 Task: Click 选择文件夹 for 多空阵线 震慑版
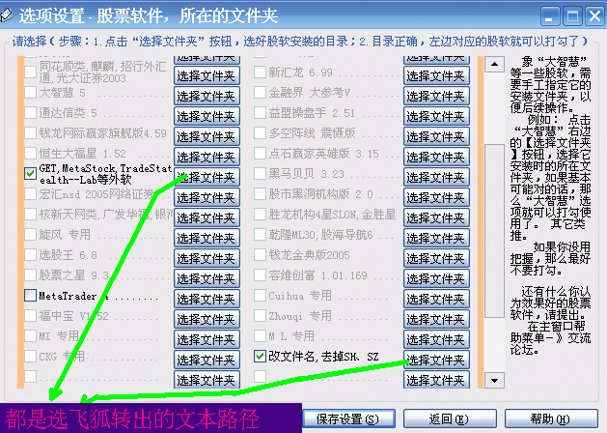(436, 136)
